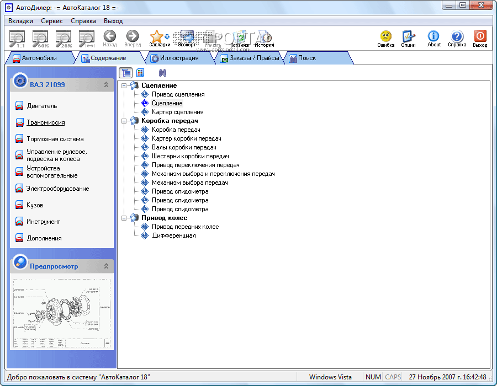Open the Дополнения section link
The image size is (497, 386).
coord(44,238)
